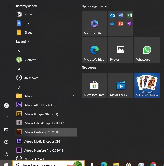Focus the Type here to search box
Image resolution: width=164 pixels, height=166 pixels.
[49, 163]
